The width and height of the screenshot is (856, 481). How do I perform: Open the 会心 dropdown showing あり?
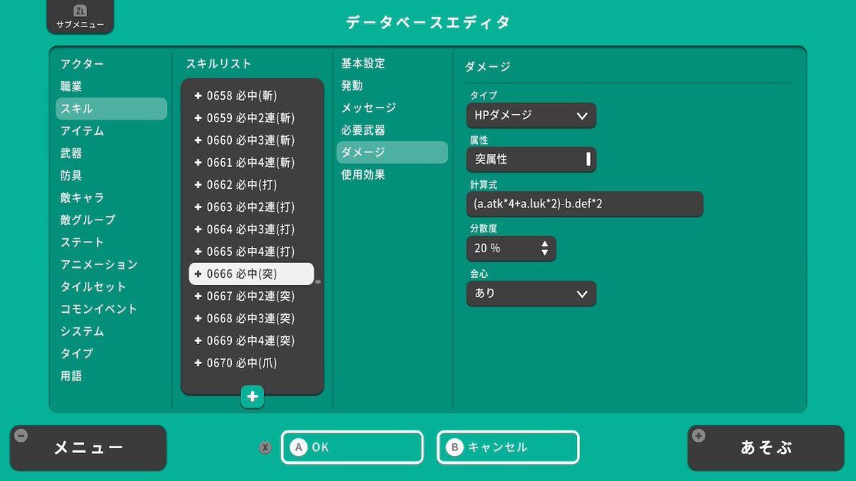[x=531, y=294]
